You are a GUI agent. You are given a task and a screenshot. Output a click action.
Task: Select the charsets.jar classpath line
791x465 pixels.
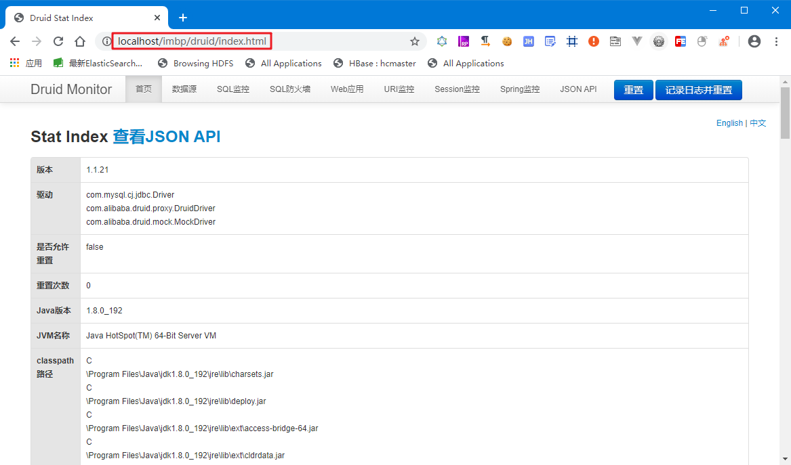tap(180, 374)
